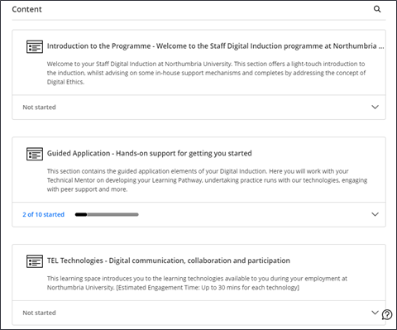Click the 2 of 10 started link
The image size is (397, 330).
(x=43, y=214)
